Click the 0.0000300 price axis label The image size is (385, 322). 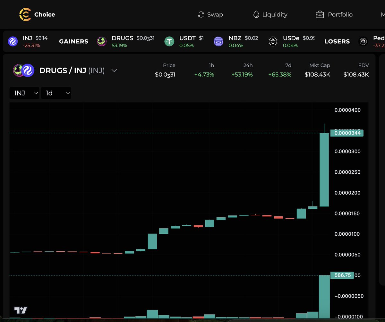(x=347, y=152)
